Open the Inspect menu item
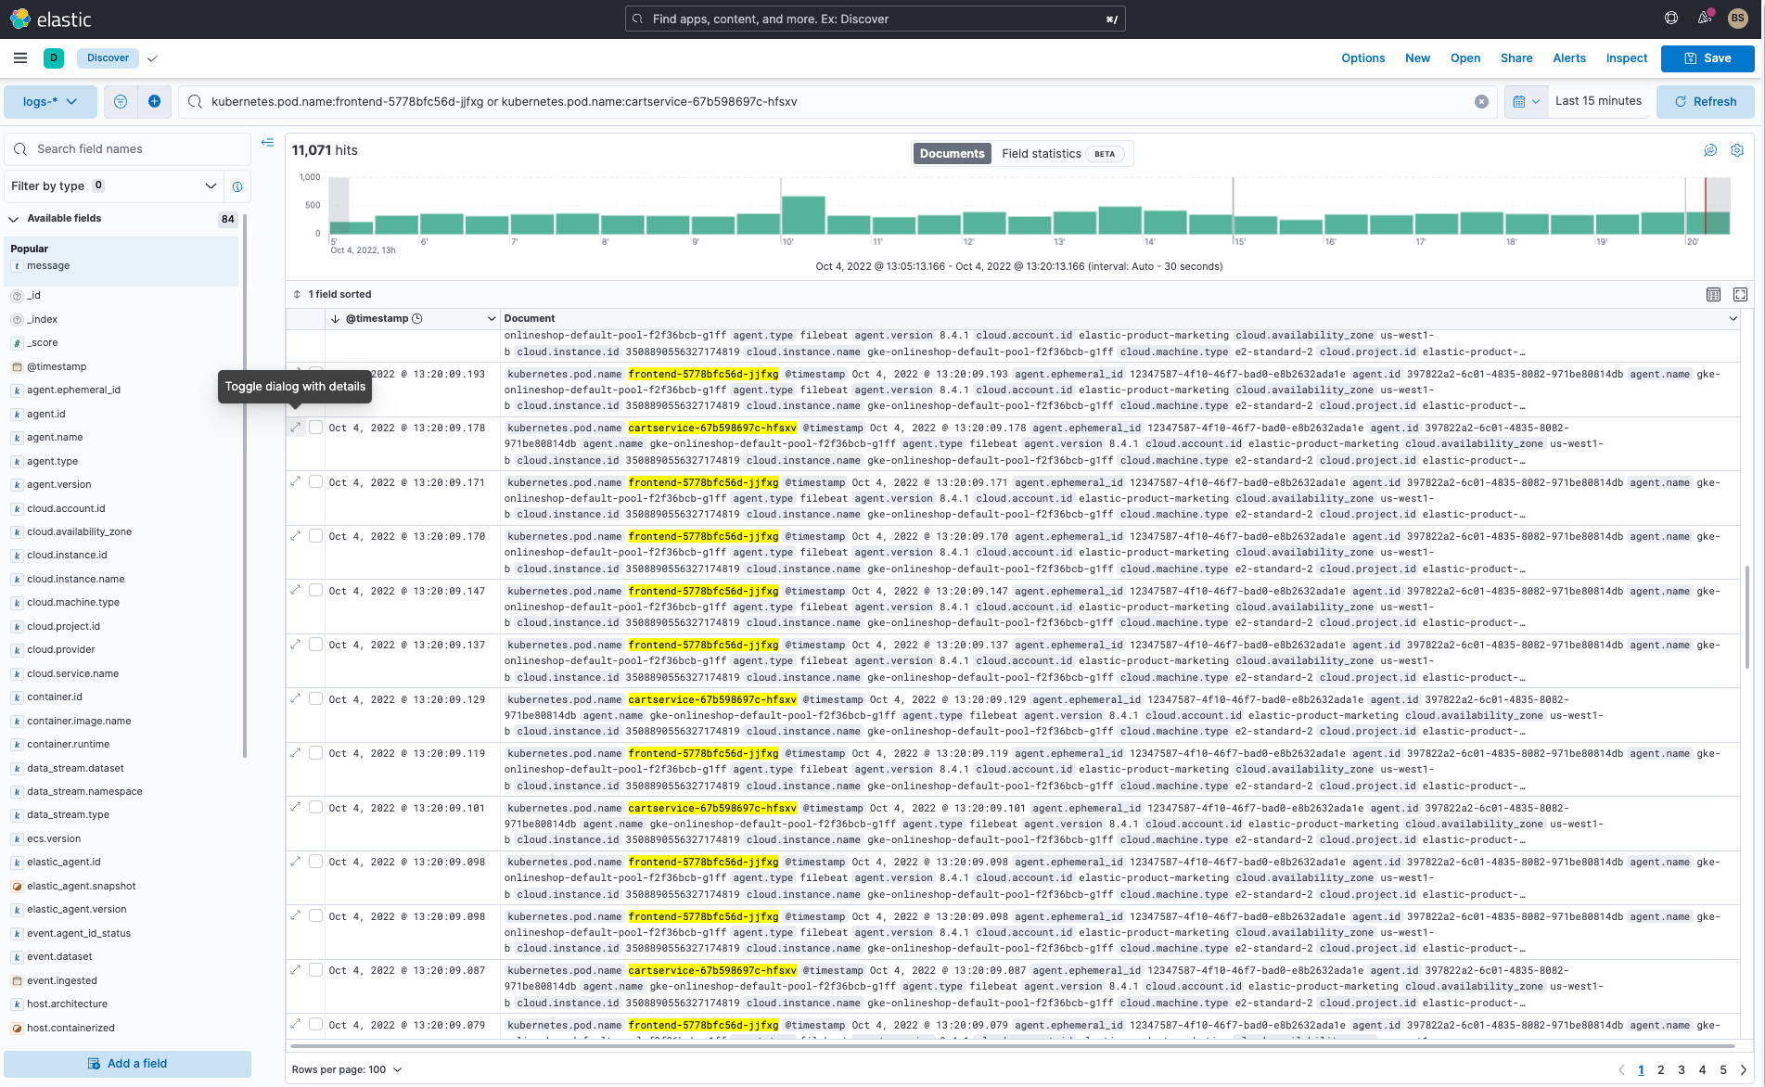 (1626, 58)
